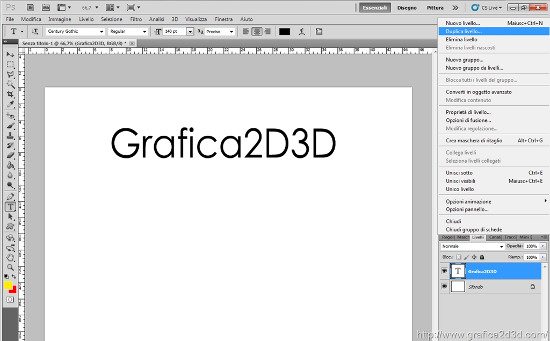Reset default foreground and background colors

[x=6, y=277]
